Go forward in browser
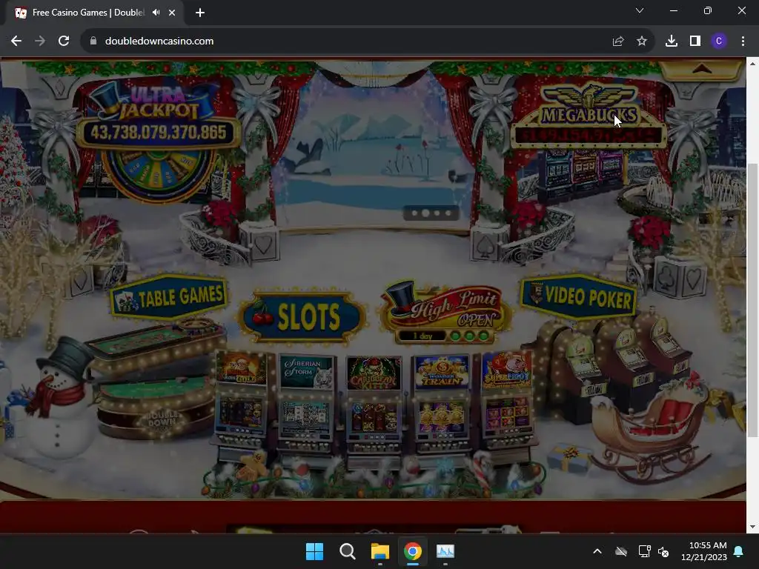Image resolution: width=759 pixels, height=569 pixels. [40, 41]
